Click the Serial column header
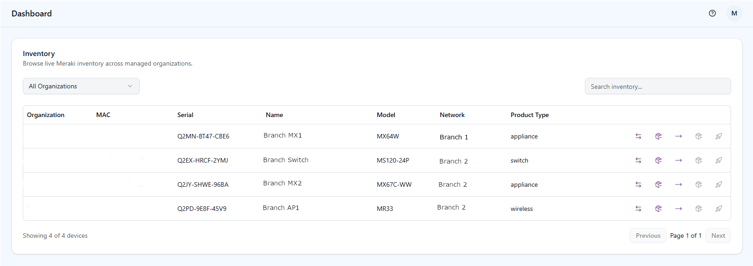 [x=185, y=115]
